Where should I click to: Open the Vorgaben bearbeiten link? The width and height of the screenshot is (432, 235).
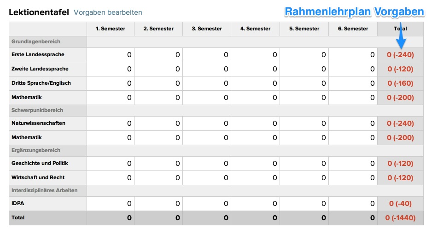pyautogui.click(x=108, y=12)
